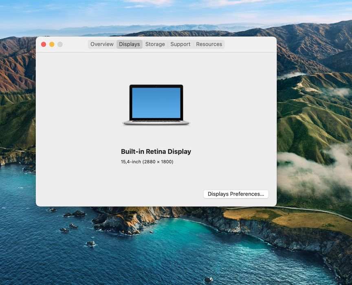Click the greyed-out zoom window button
The image size is (352, 285).
(x=60, y=44)
